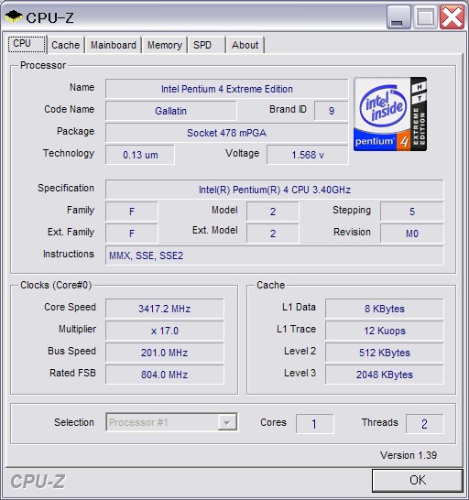The height and width of the screenshot is (500, 469).
Task: Click the Cores count value 1
Action: click(x=314, y=424)
